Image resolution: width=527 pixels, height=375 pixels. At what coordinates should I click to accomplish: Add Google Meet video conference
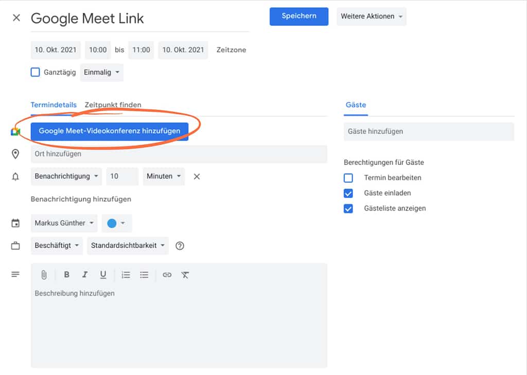tap(110, 131)
